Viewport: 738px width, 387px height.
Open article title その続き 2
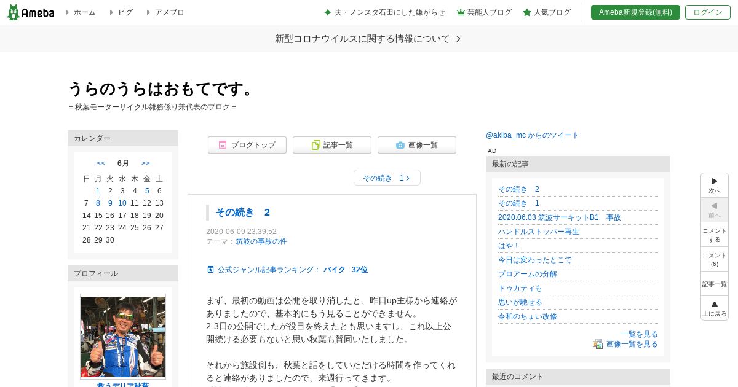coord(242,212)
